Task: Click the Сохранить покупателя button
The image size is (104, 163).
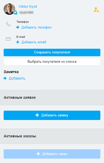Action: [x=52, y=52]
